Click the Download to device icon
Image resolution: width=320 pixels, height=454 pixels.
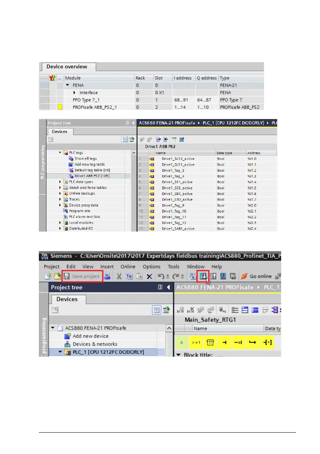(203, 276)
